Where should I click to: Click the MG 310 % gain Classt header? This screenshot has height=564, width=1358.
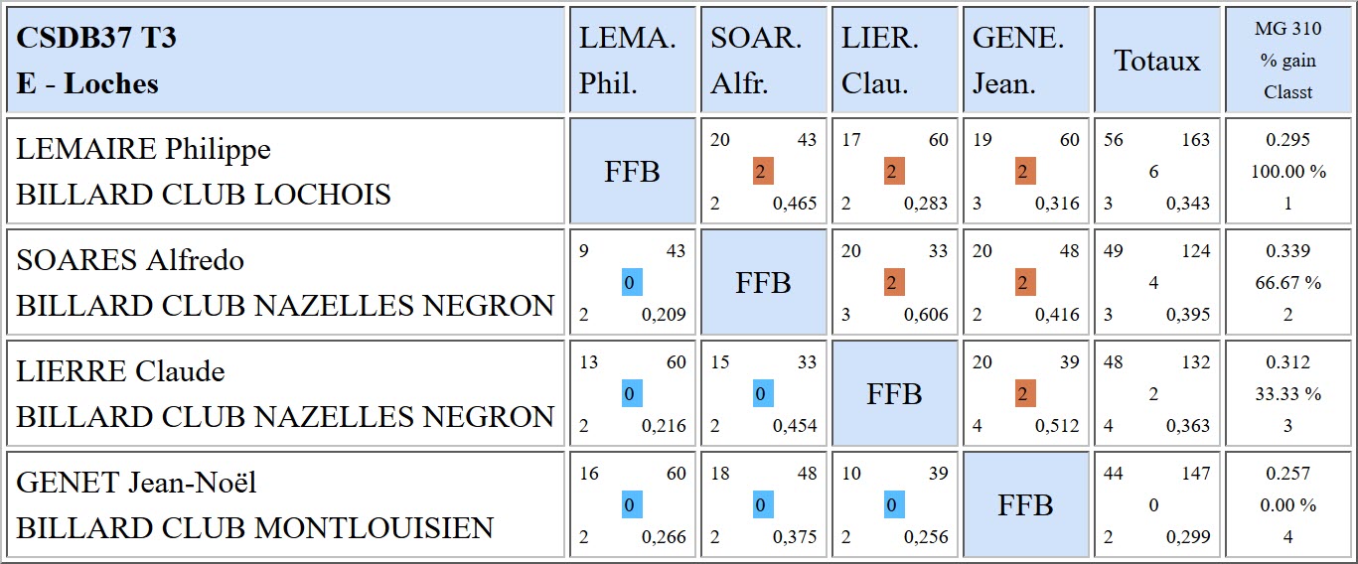tap(1287, 61)
